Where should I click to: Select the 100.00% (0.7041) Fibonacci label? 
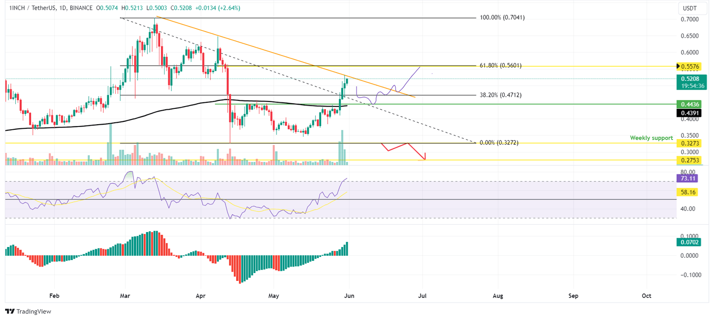tap(502, 17)
